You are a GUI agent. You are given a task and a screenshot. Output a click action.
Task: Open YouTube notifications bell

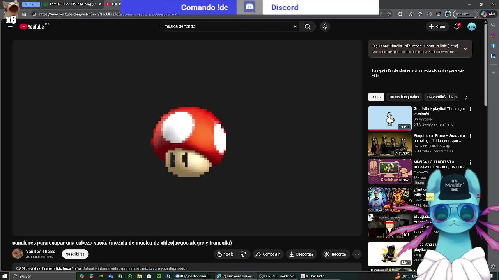pyautogui.click(x=457, y=26)
